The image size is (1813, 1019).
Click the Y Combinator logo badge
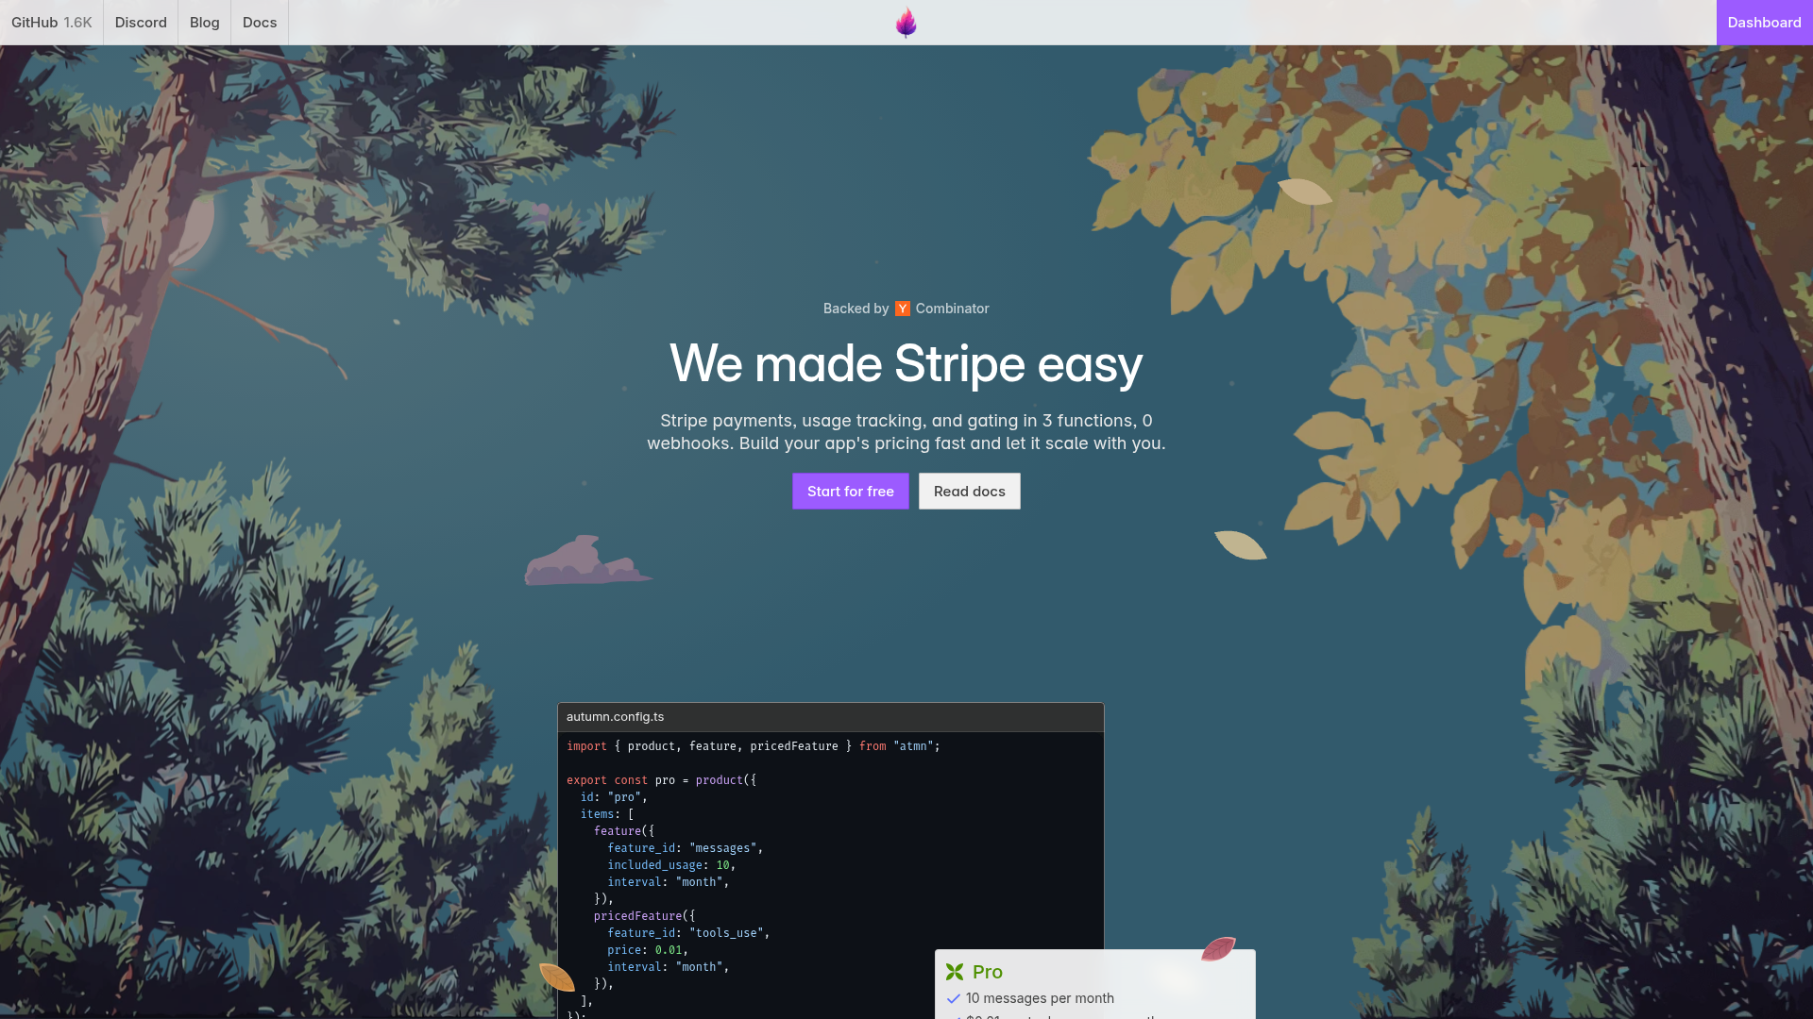point(903,309)
